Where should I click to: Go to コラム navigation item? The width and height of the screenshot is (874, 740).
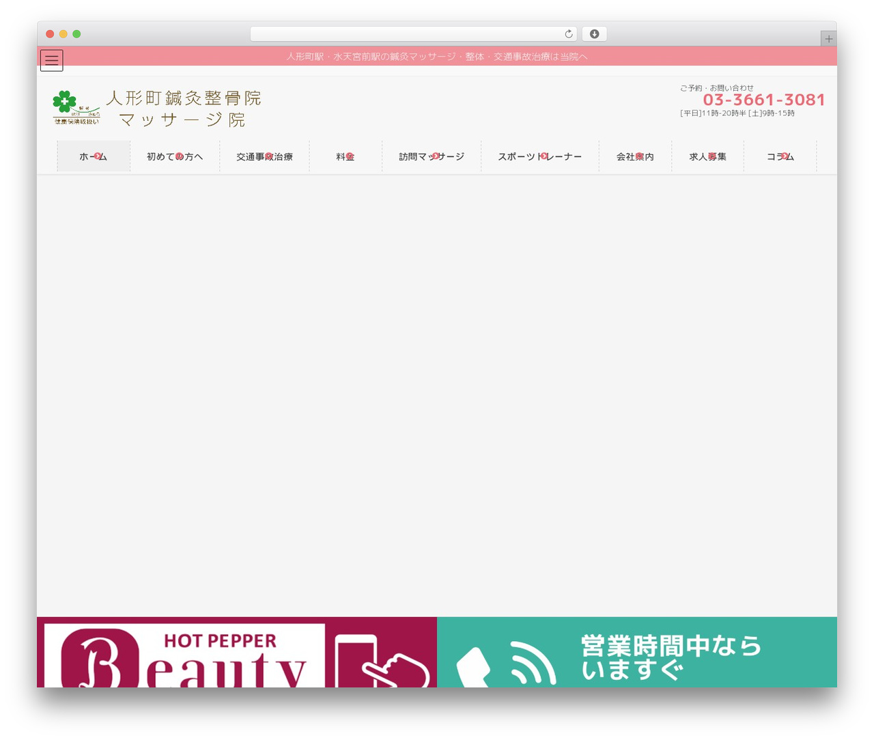point(780,156)
